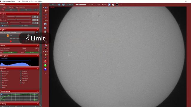Adjust the Exposure slider
The width and height of the screenshot is (191, 107).
pyautogui.click(x=19, y=20)
